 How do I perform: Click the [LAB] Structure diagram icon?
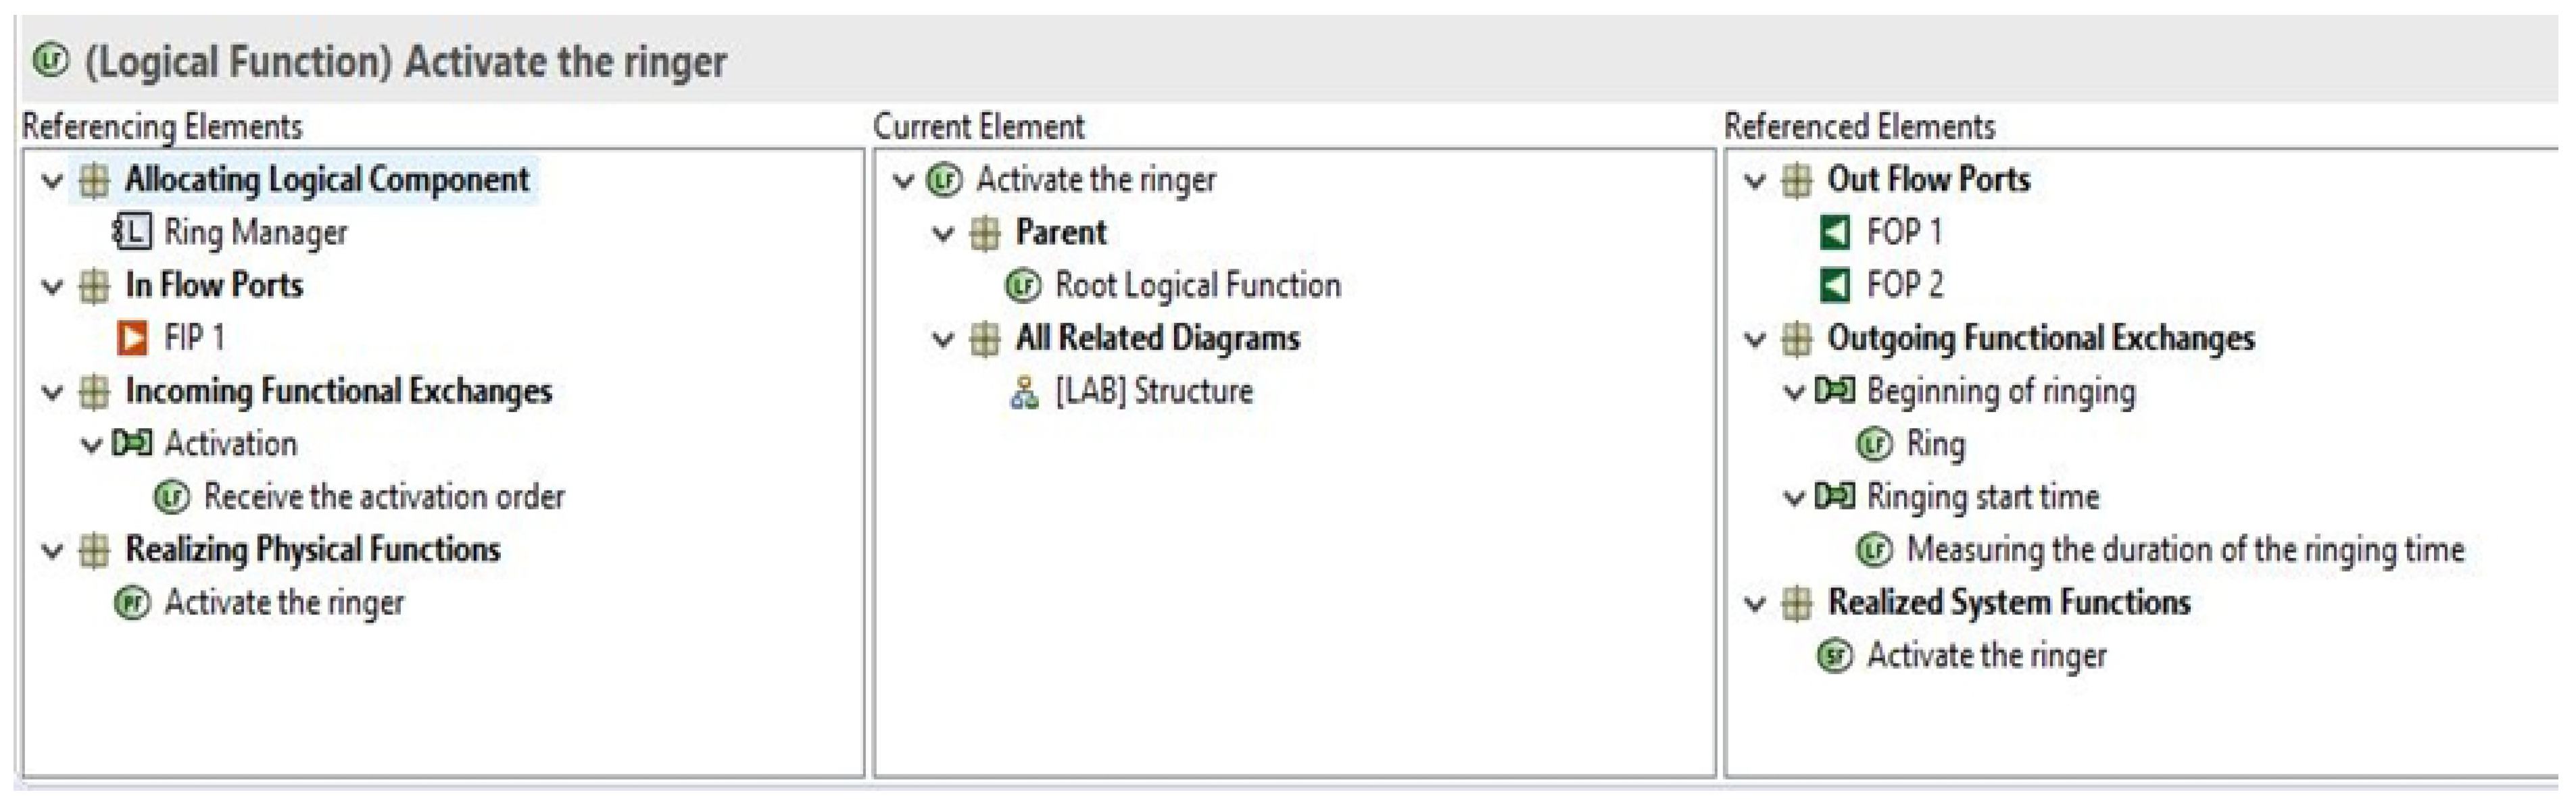pyautogui.click(x=1023, y=392)
